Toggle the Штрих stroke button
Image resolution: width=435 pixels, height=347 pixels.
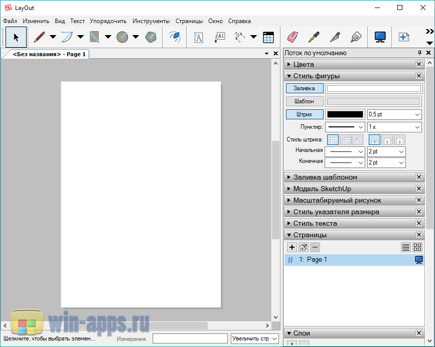(305, 114)
